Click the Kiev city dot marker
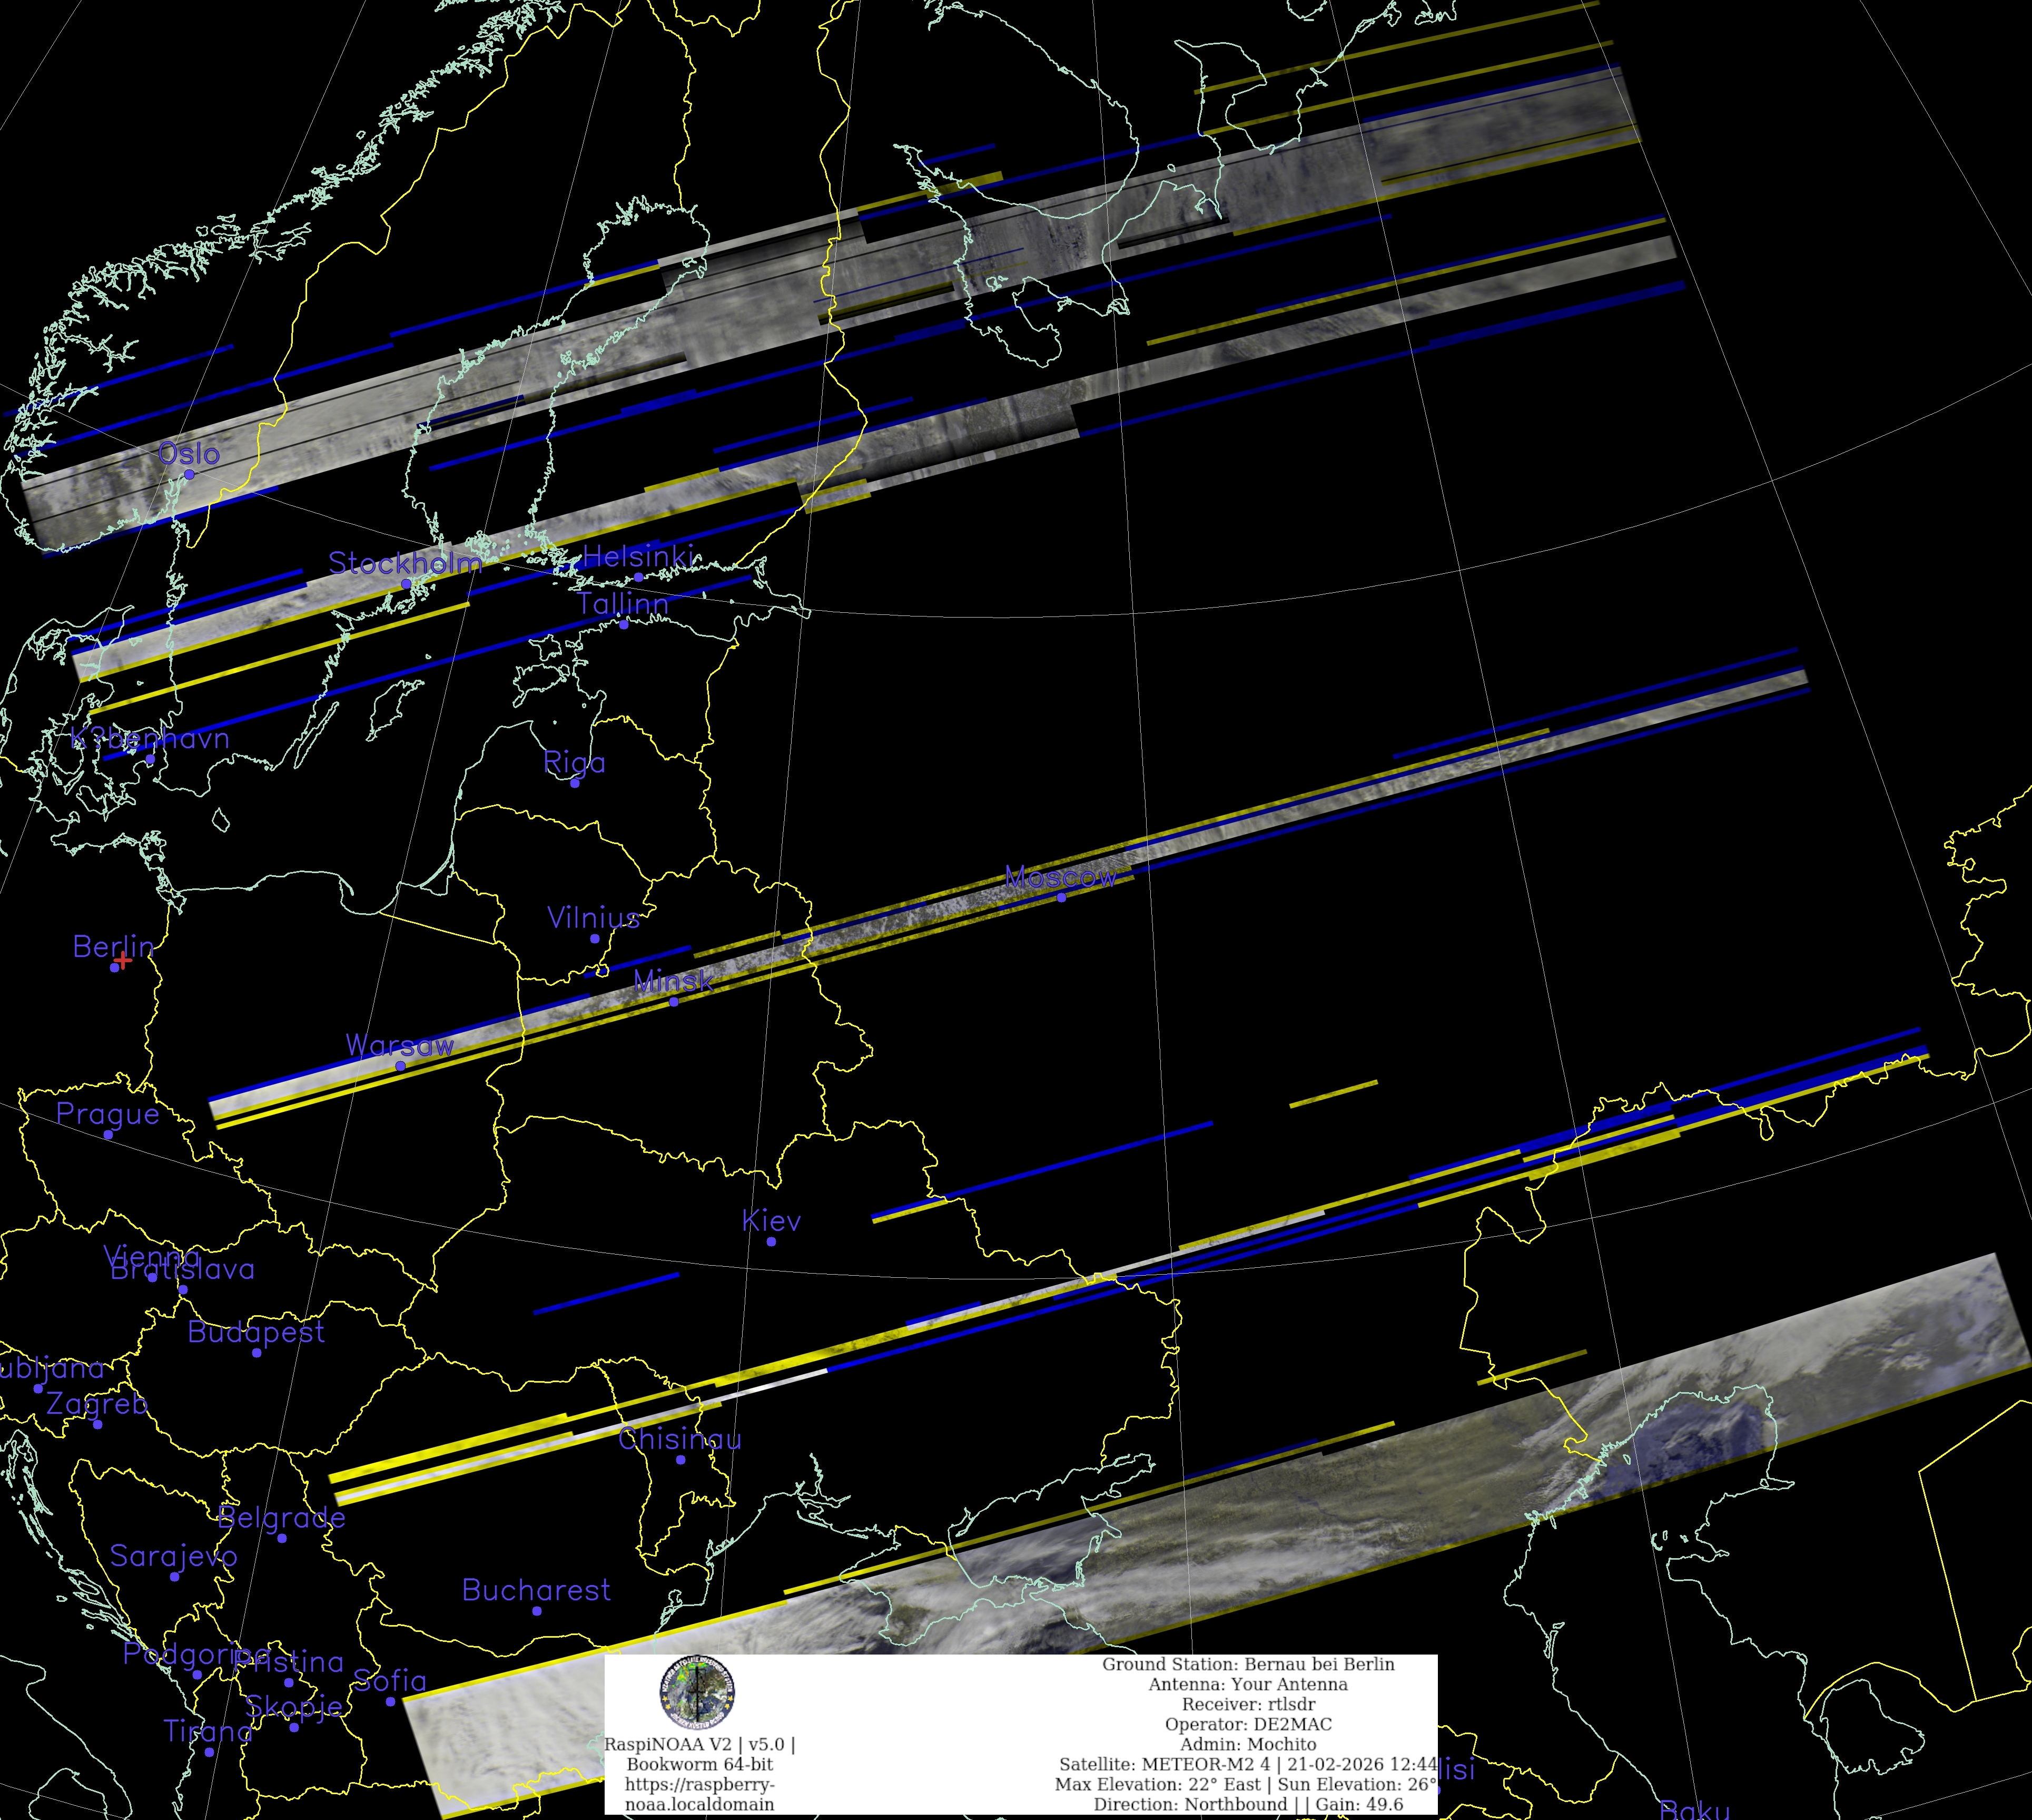This screenshot has width=2032, height=1820. [771, 1241]
